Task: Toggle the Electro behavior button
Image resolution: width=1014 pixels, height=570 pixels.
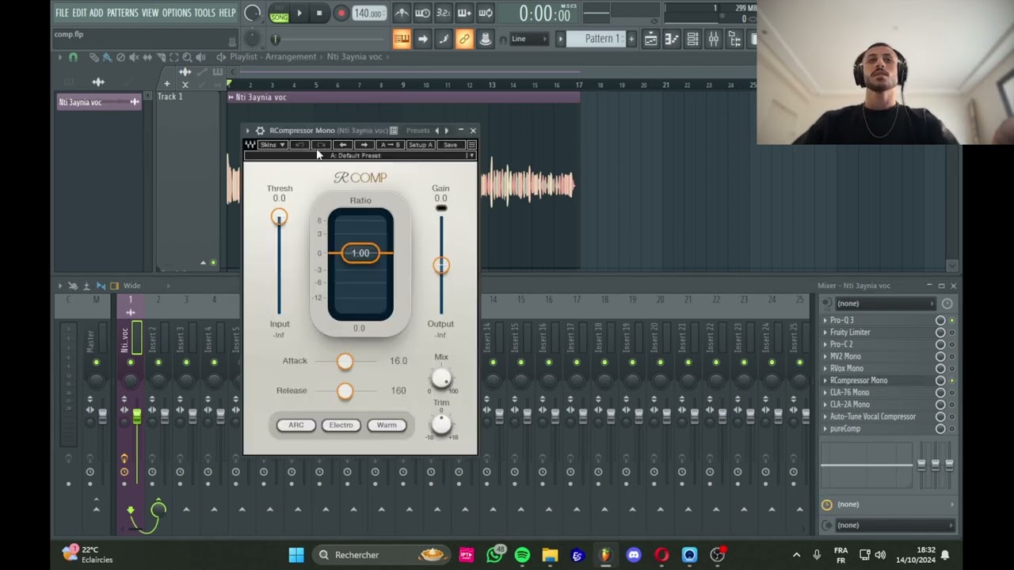Action: (341, 425)
